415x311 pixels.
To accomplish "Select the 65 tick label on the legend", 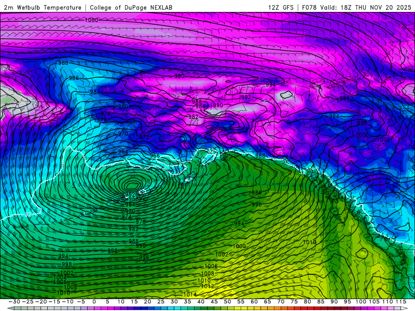I will coord(267,302).
